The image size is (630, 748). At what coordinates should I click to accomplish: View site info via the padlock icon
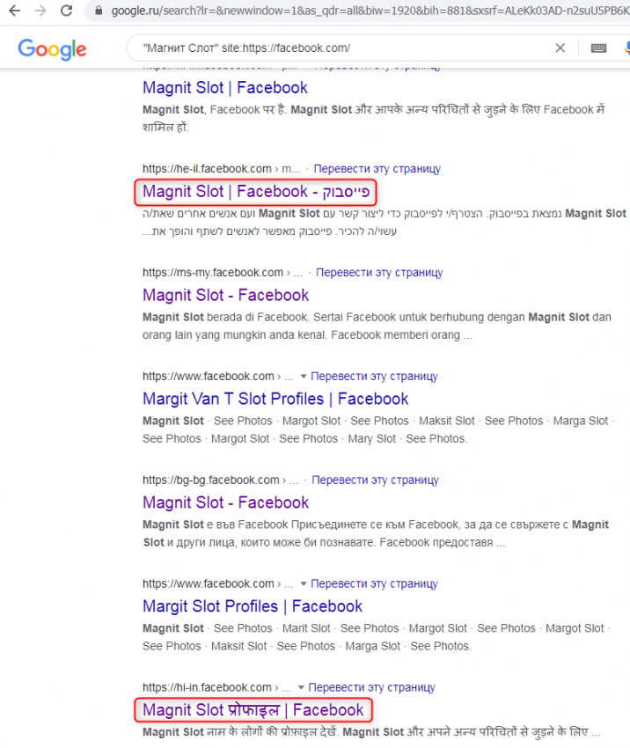tap(99, 11)
